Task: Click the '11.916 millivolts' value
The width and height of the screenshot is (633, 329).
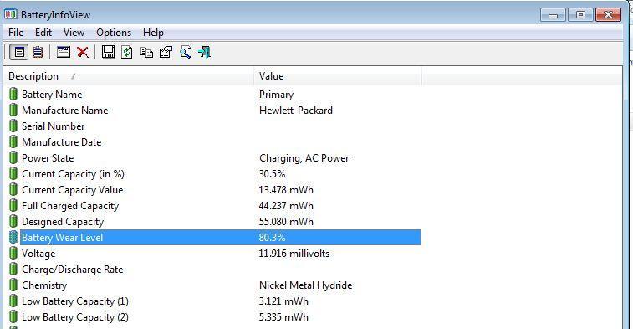Action: (294, 254)
